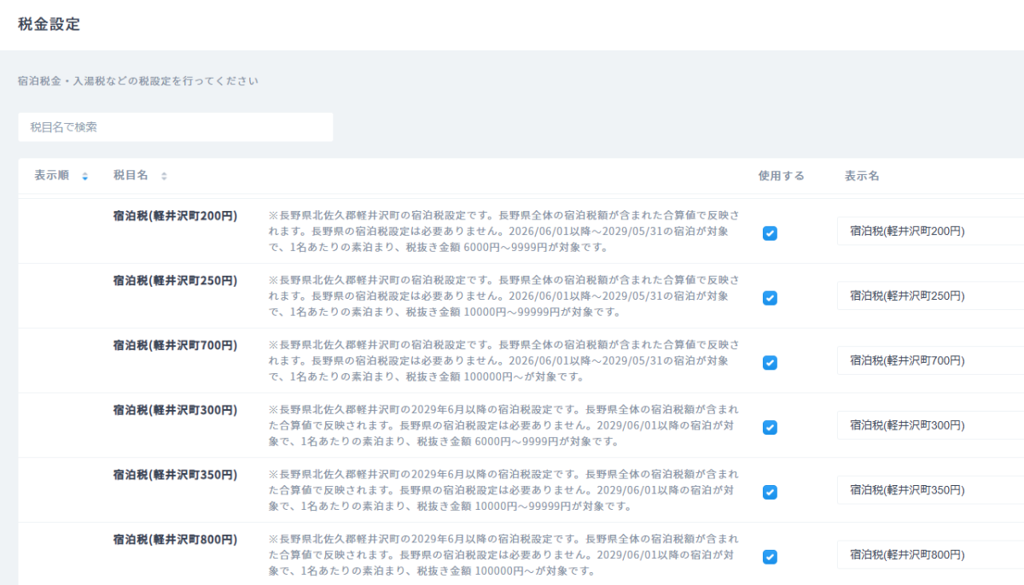This screenshot has width=1024, height=585.
Task: Toggle 使用する checkbox for 宿泊税(軽井沢町350円)
Action: point(770,492)
